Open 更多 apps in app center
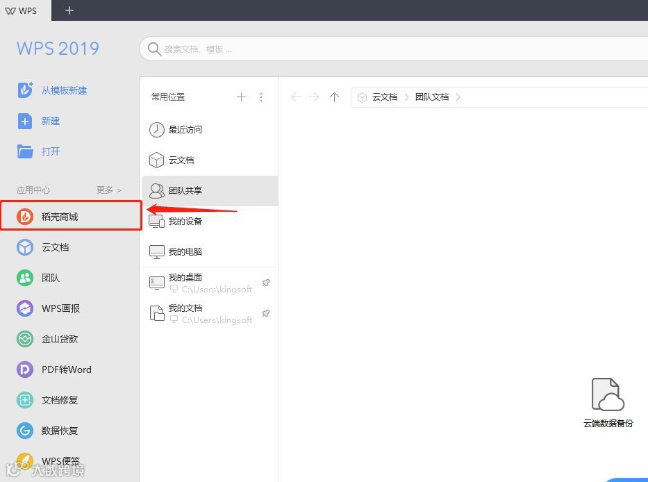Viewport: 648px width, 482px height. click(108, 190)
